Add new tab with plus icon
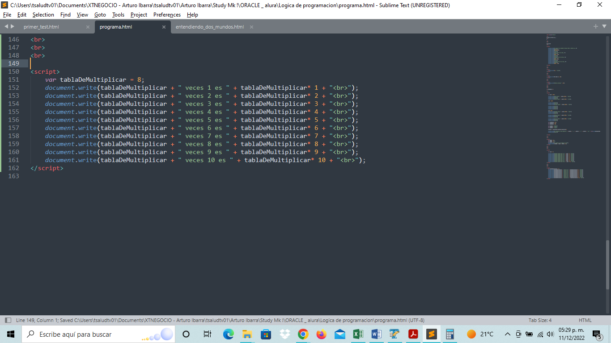This screenshot has width=611, height=343. (596, 27)
